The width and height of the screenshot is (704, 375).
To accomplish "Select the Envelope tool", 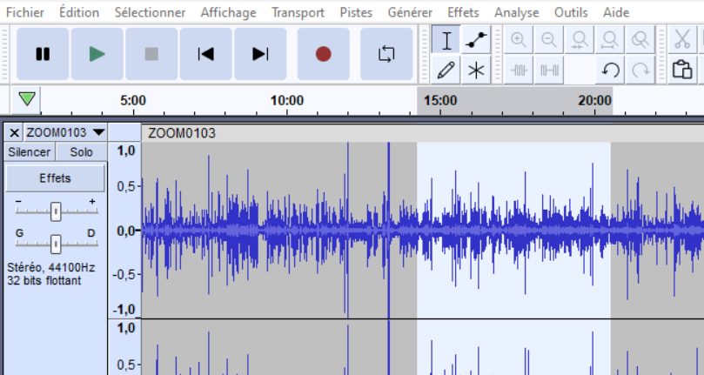I will (476, 40).
